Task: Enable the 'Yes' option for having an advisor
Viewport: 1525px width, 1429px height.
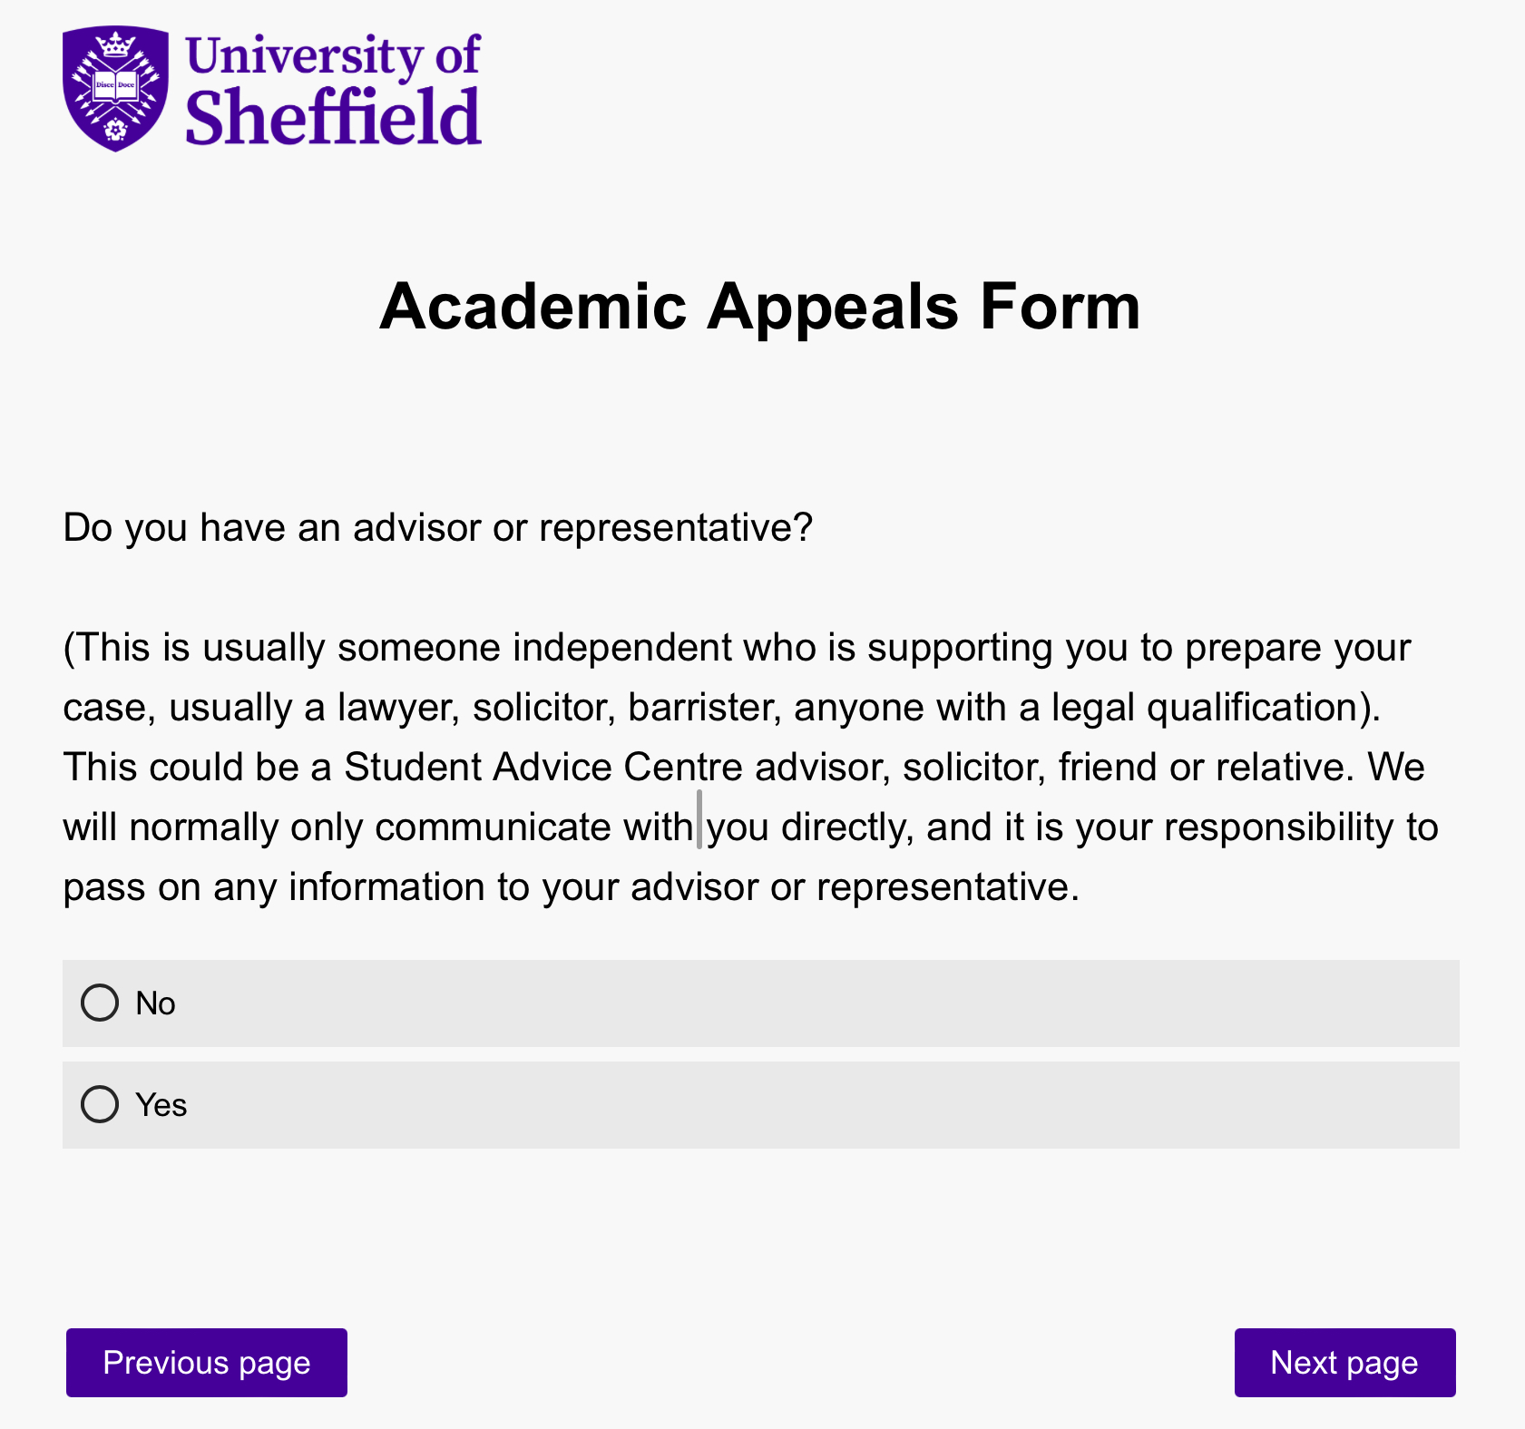Action: [x=100, y=1105]
